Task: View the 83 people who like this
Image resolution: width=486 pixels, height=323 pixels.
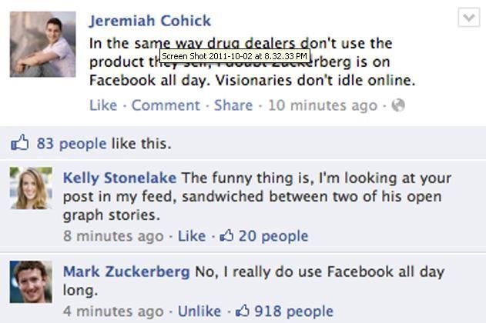Action: (x=72, y=144)
